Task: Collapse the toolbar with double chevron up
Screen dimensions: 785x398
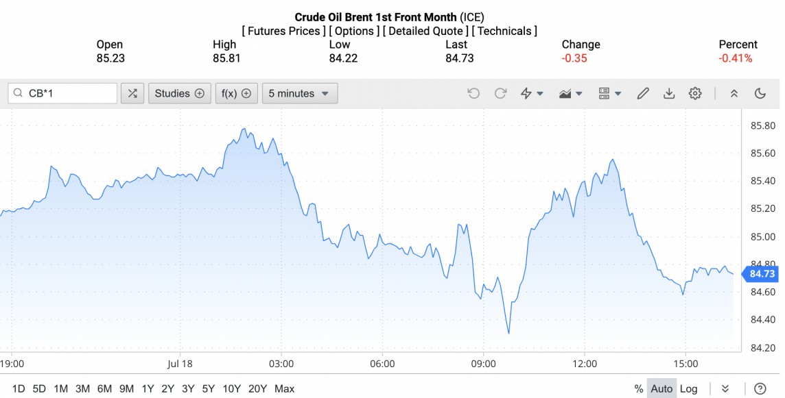Action: (x=734, y=93)
